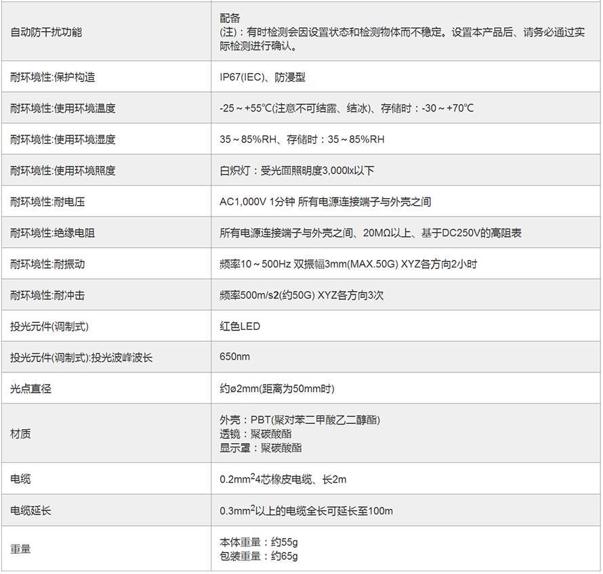Click the 电缆 row label

(x=20, y=479)
